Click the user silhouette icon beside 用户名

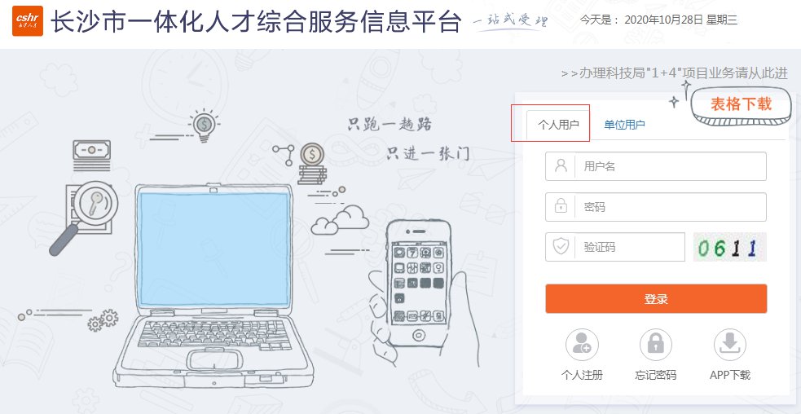click(561, 166)
